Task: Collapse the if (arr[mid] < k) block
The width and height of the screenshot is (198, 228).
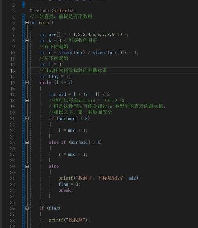Action: (27, 118)
